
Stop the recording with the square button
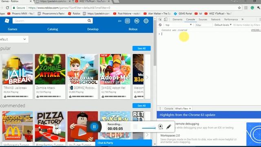coord(135,127)
